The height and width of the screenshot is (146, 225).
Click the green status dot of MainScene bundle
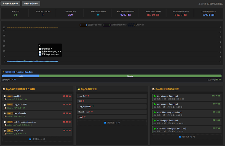point(155,96)
